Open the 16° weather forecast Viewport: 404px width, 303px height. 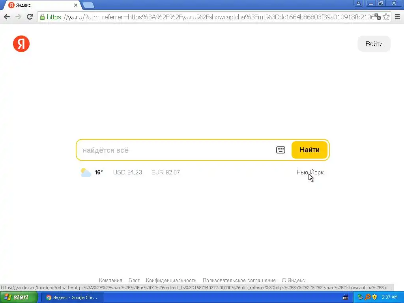pos(98,172)
